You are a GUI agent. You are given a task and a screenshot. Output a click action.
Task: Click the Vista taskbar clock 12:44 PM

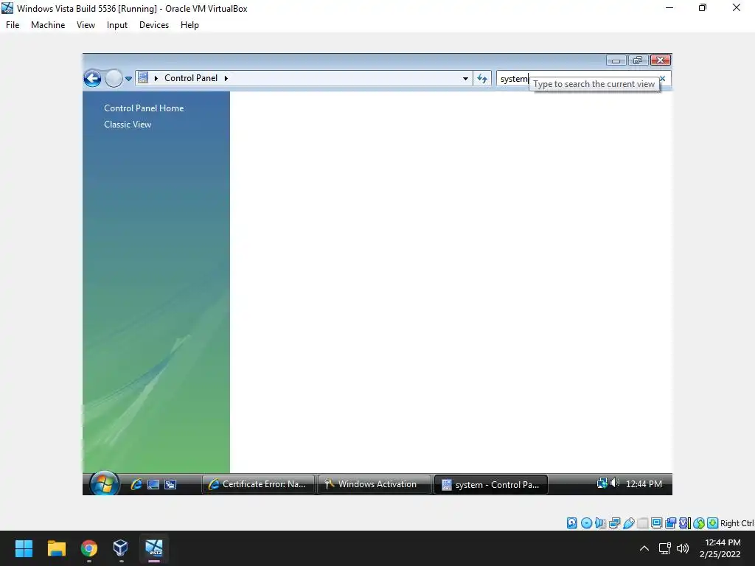644,483
